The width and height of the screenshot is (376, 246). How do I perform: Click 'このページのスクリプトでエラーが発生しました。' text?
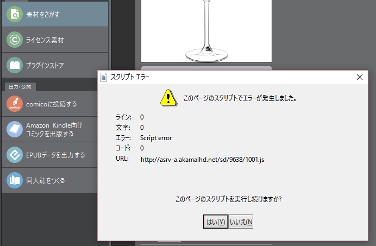(240, 98)
